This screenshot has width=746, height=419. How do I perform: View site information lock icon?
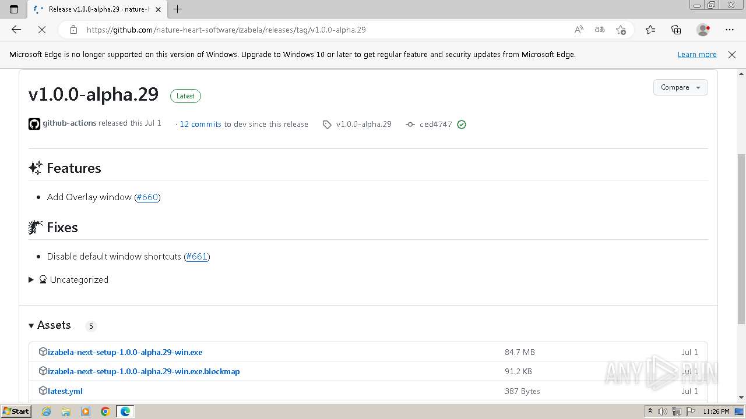tap(73, 30)
